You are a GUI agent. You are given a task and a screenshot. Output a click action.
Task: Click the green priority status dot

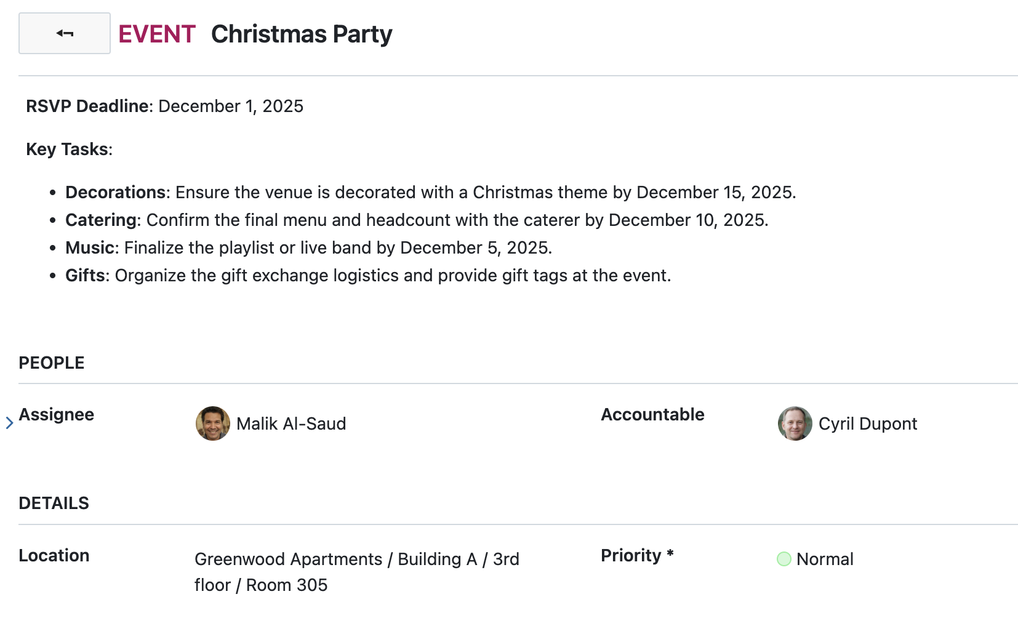784,559
